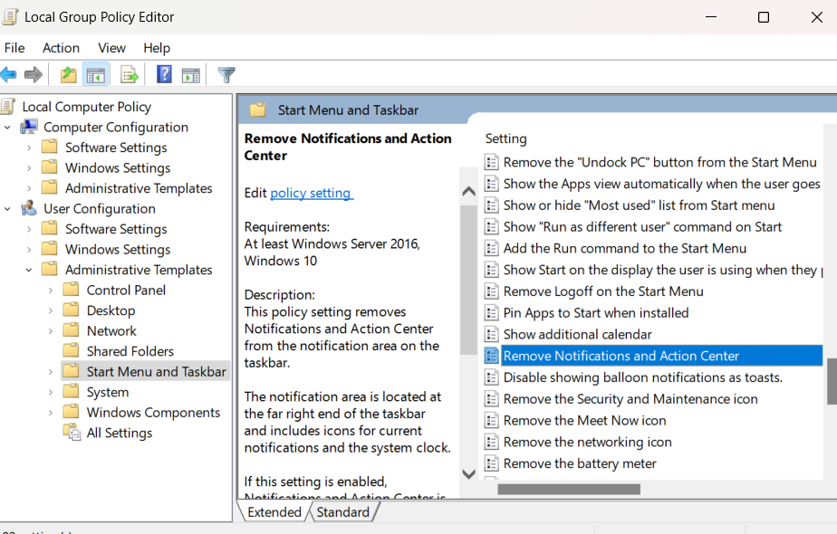Select Show "Run as different user" command setting
The image size is (837, 534).
642,226
